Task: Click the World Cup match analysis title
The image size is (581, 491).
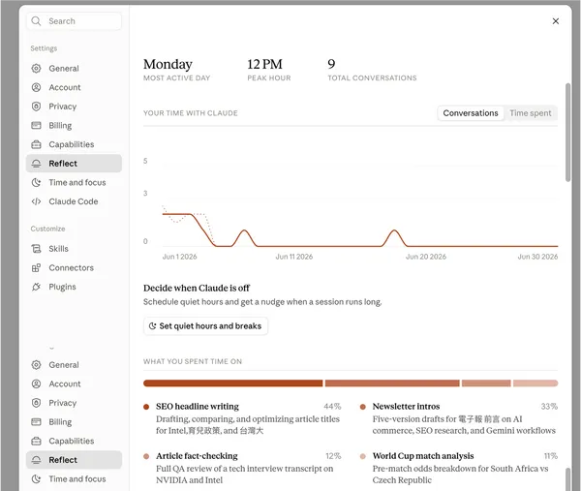Action: click(423, 456)
